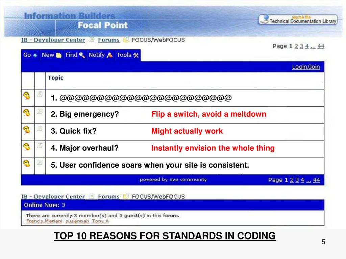
Task: Click the "Online Now: 3" header
Action: tap(44, 205)
